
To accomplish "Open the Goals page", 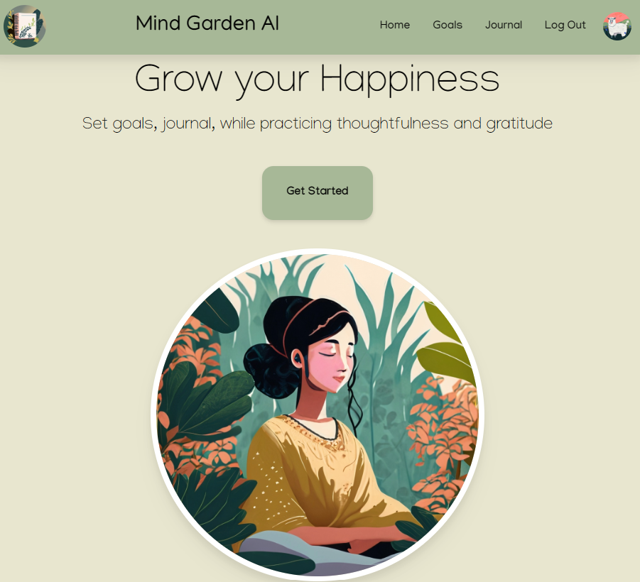I will [448, 25].
